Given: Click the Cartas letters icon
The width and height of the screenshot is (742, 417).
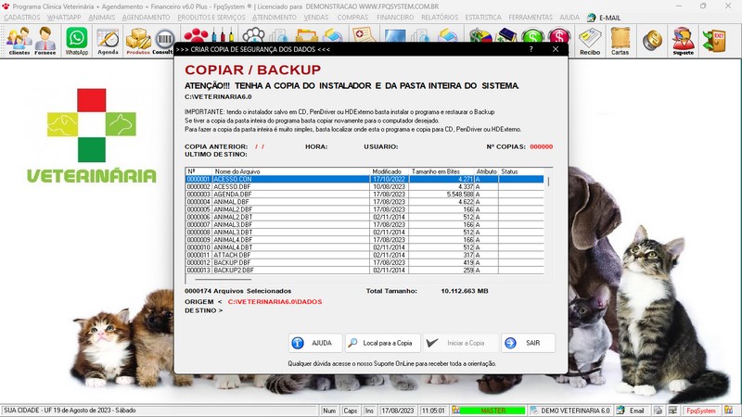Looking at the screenshot, I should click(620, 40).
